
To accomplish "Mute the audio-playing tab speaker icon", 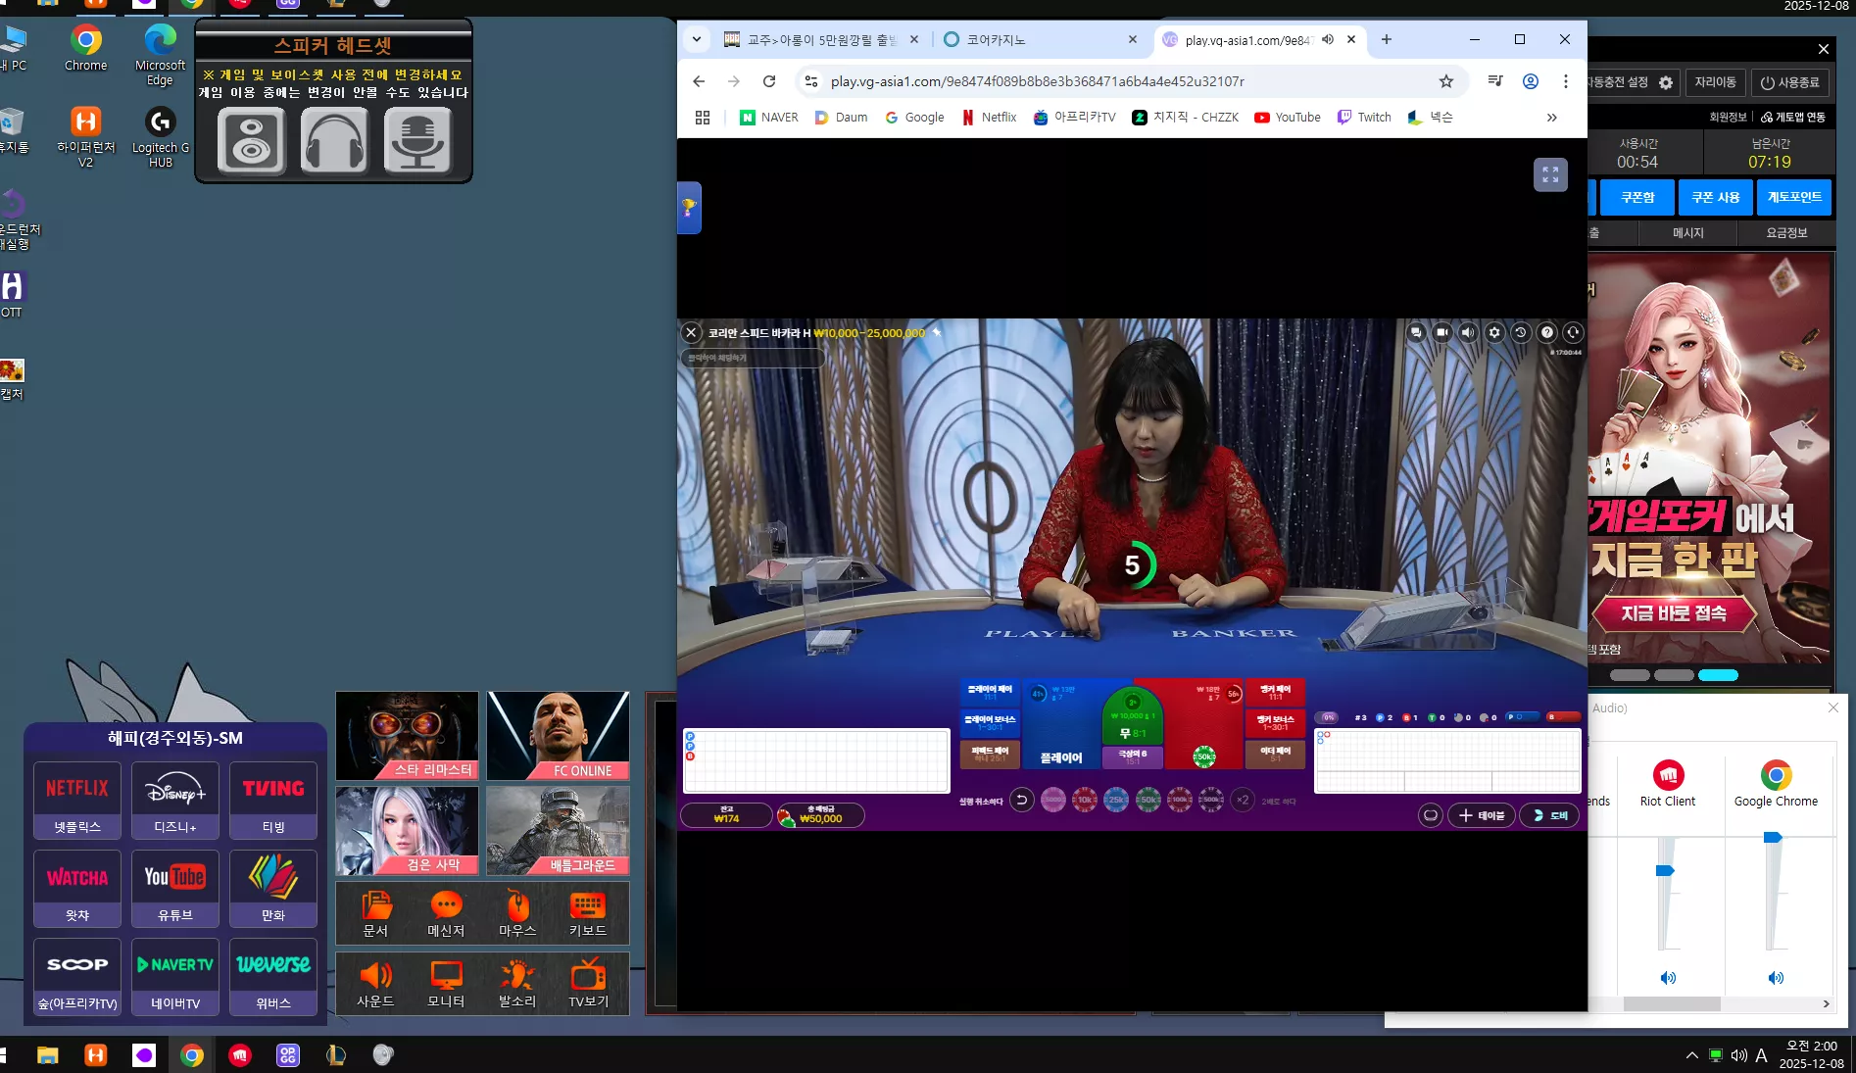I will (x=1327, y=39).
